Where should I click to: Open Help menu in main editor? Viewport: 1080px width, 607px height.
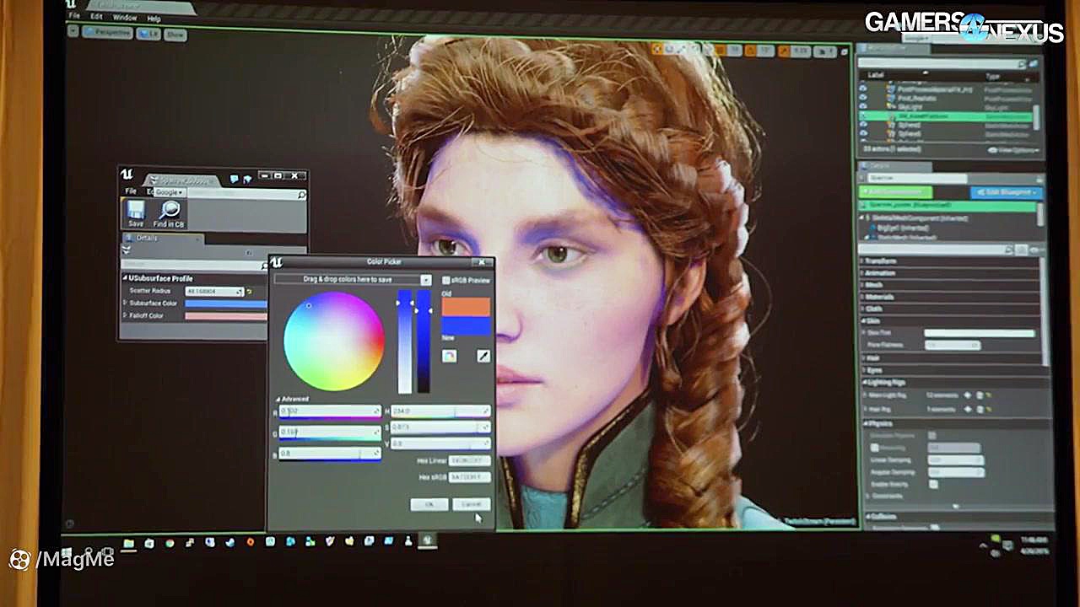[154, 18]
